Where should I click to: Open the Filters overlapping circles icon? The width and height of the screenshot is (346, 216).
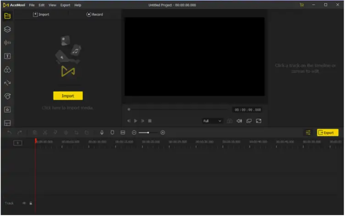point(7,70)
